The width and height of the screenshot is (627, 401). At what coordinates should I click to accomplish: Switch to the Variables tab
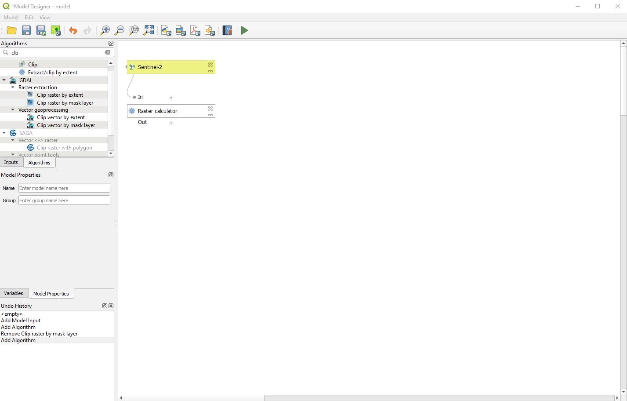14,293
